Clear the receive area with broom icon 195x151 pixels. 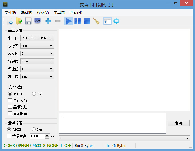tap(96, 21)
